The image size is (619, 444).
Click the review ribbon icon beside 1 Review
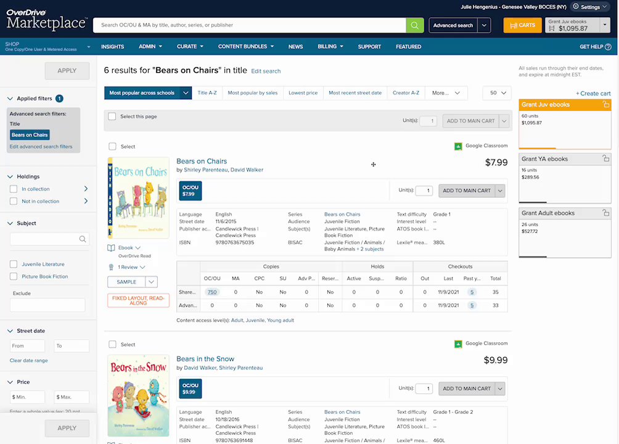click(112, 267)
